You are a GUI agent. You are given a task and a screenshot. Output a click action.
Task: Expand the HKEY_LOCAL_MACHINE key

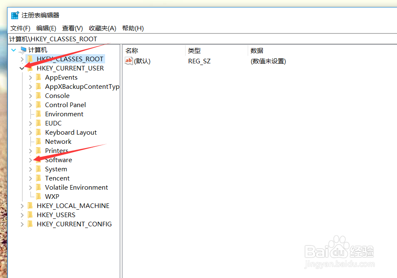22,205
